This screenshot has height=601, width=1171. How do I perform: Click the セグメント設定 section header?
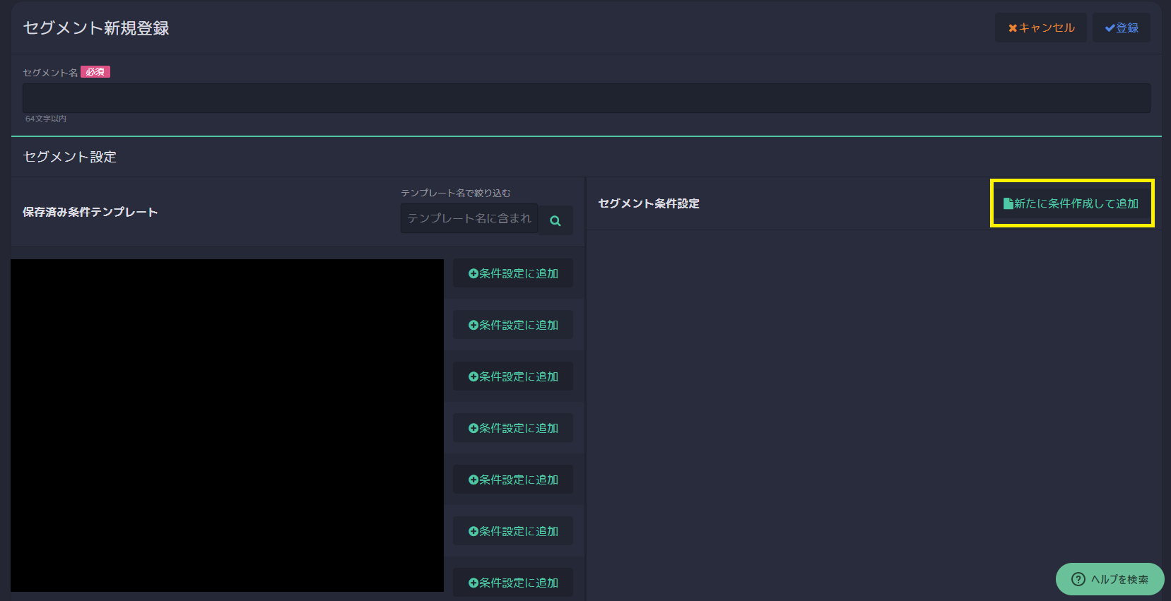point(69,157)
